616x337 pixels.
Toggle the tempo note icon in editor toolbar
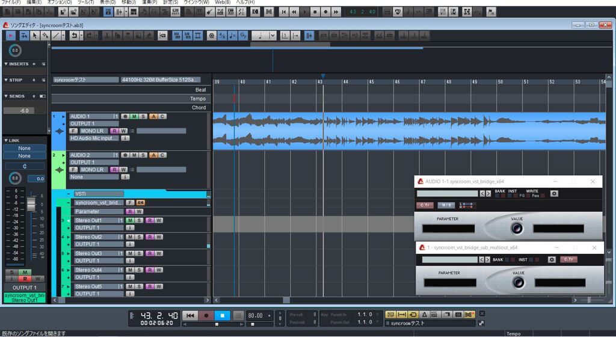pos(233,36)
